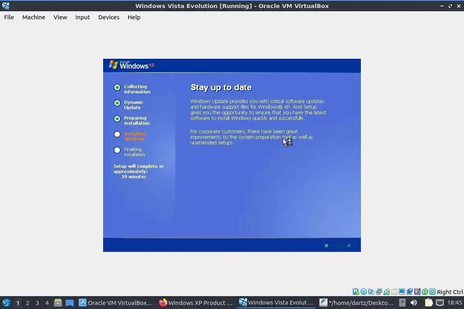
Task: Click the network connection tray icon
Action: tap(440, 303)
